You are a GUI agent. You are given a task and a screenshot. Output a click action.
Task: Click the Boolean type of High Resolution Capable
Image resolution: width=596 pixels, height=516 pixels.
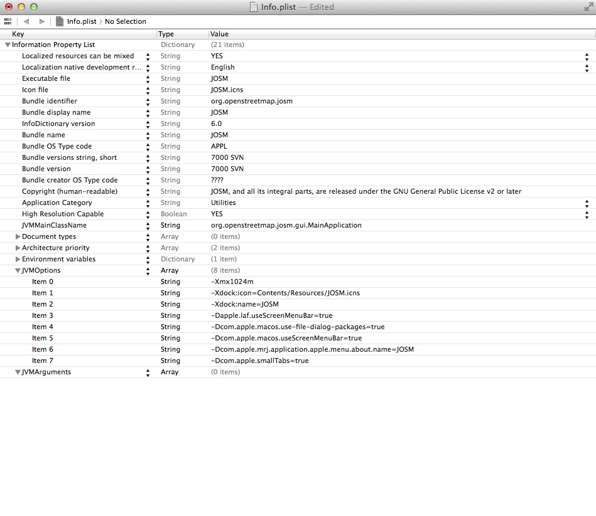[x=174, y=214]
